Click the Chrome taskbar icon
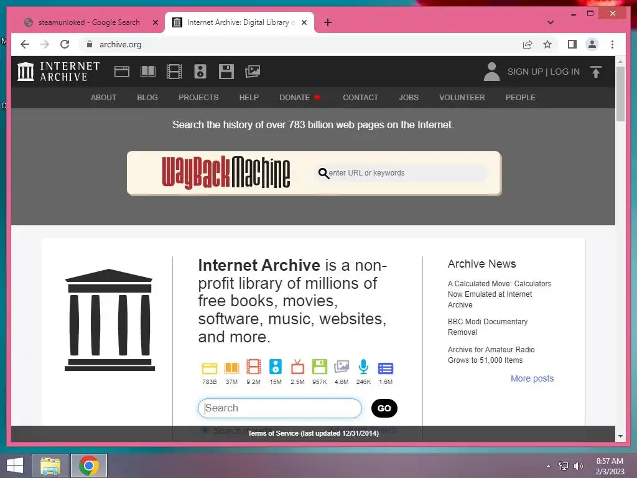Viewport: 637px width, 478px height. 89,466
